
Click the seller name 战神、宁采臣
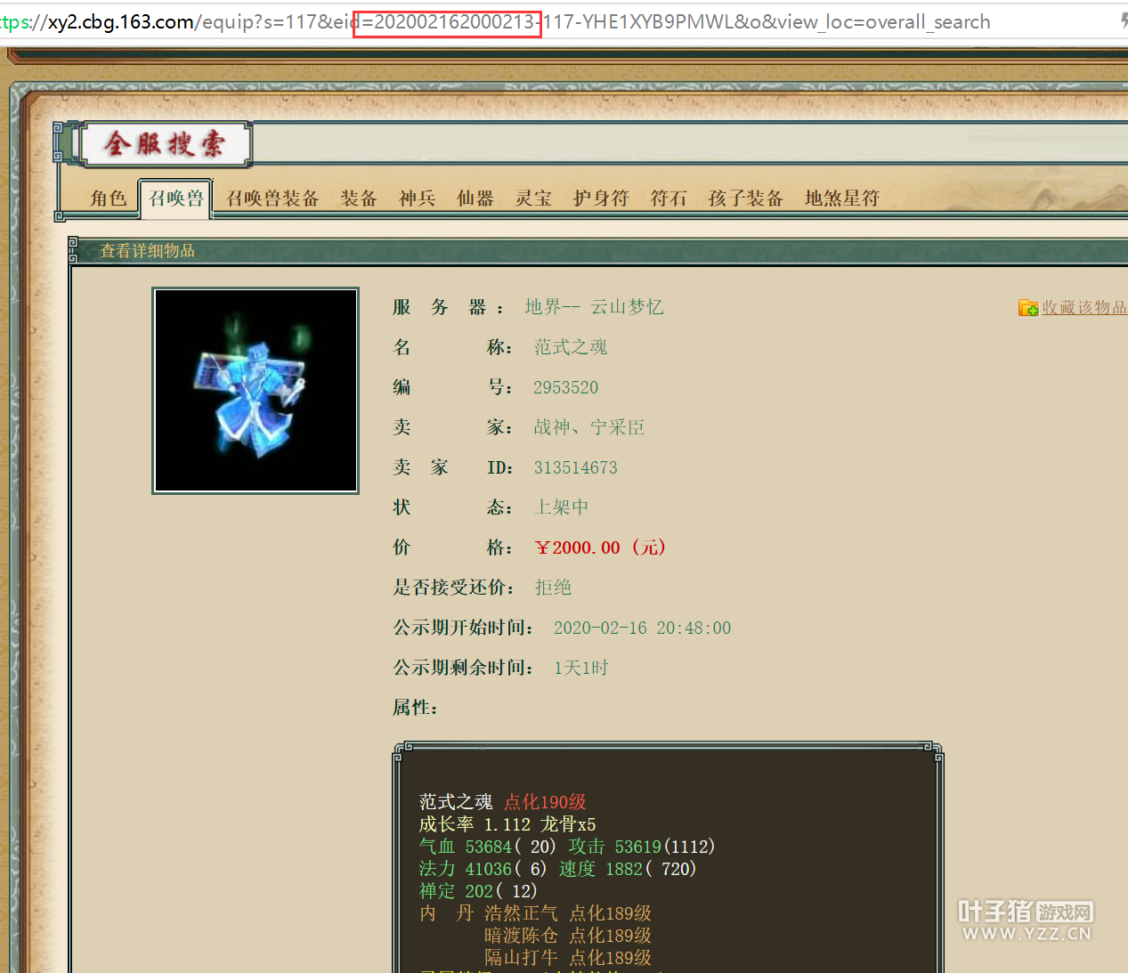(x=588, y=427)
